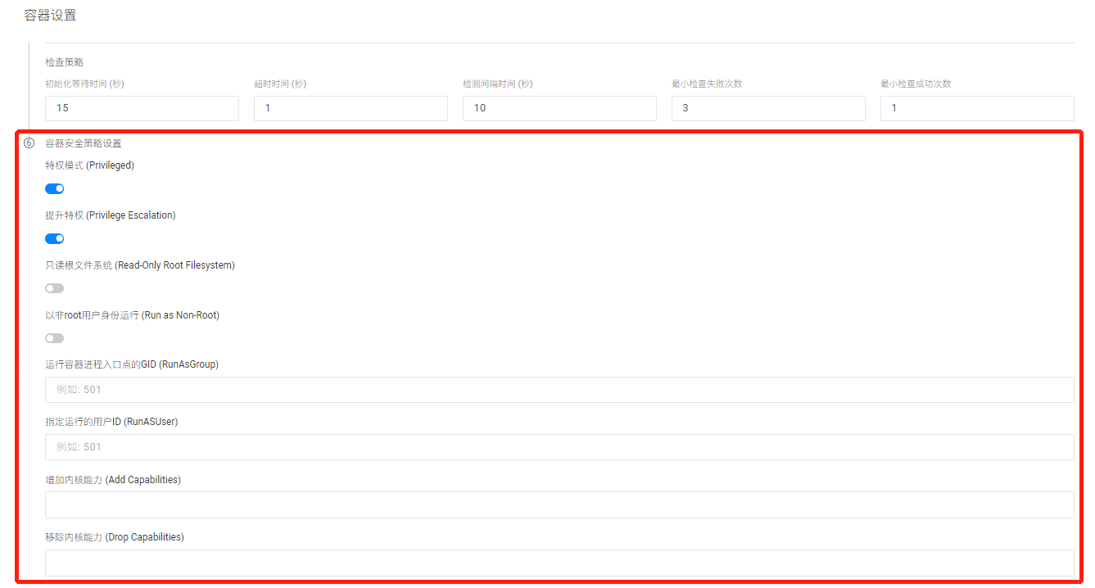This screenshot has height=588, width=1095.
Task: Focus the 超时时间 (秒) input field
Action: pyautogui.click(x=351, y=108)
